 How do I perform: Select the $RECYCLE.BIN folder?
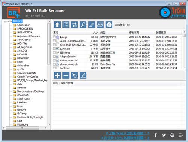point(25,29)
